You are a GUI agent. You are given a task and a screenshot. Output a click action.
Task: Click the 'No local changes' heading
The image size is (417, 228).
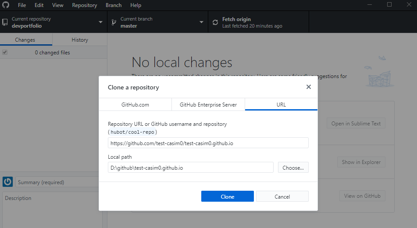[182, 62]
